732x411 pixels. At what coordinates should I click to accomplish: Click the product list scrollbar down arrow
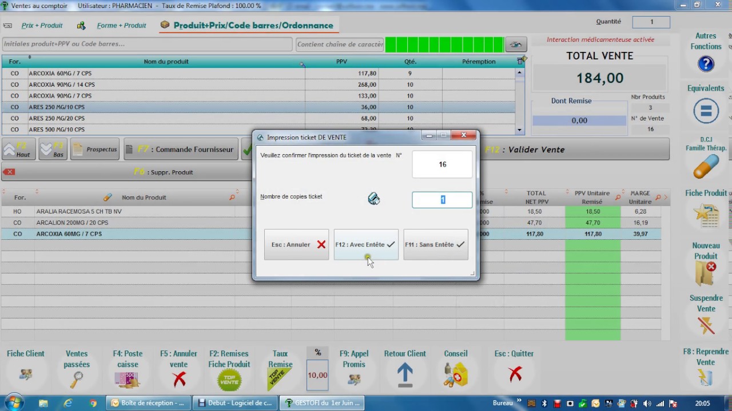coord(520,130)
